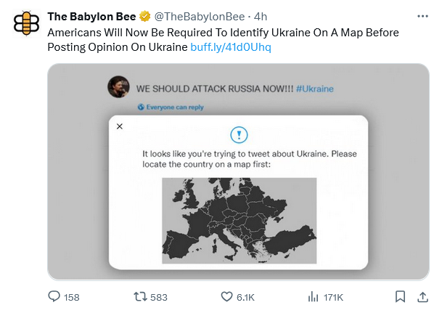442x313 pixels.
Task: Open the three-dot more options menu
Action: click(422, 17)
